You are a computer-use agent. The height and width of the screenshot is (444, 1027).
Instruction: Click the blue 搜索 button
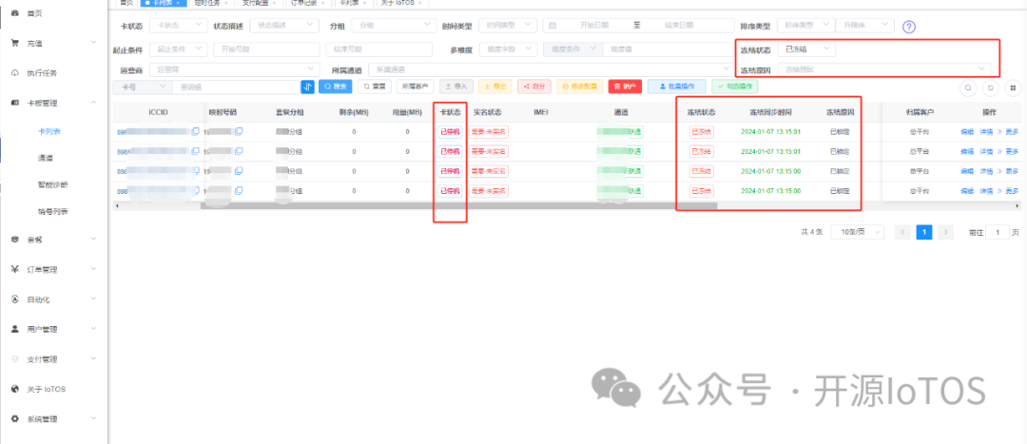pyautogui.click(x=336, y=87)
